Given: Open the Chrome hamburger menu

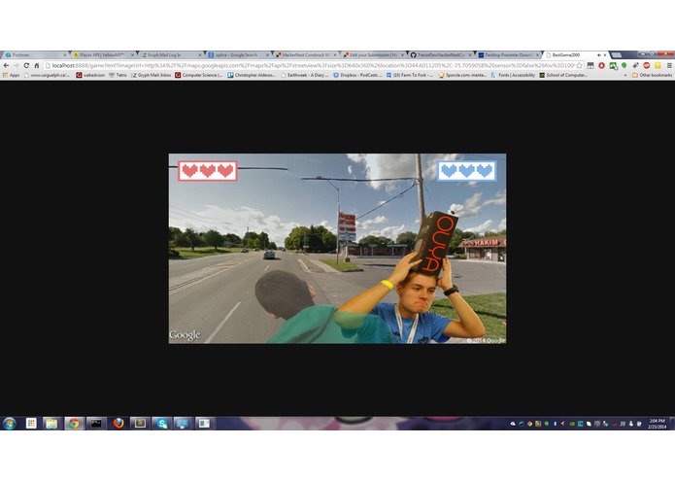Looking at the screenshot, I should coord(669,65).
